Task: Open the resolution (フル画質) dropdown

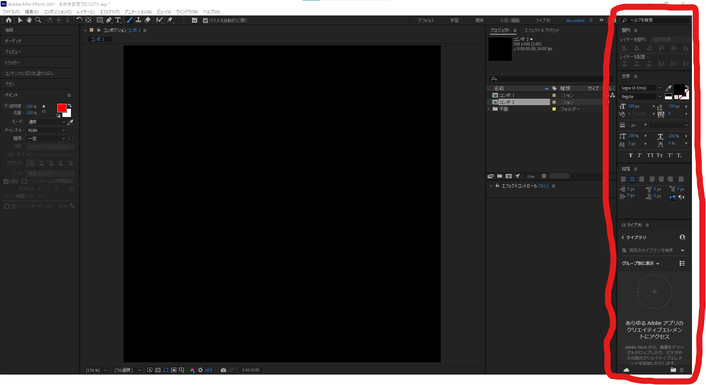Action: point(128,370)
